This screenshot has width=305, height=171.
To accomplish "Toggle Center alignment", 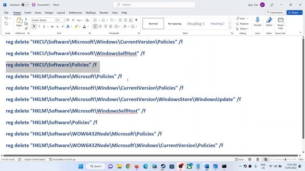I will 101,27.
